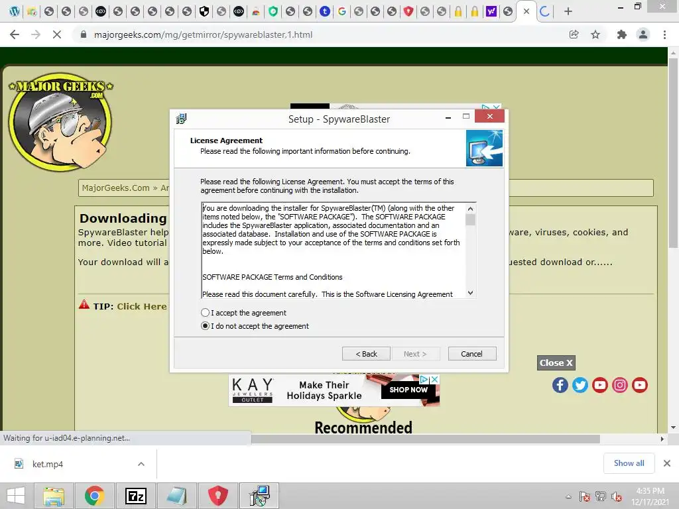Open a new browser tab
The image size is (679, 509).
tap(568, 12)
